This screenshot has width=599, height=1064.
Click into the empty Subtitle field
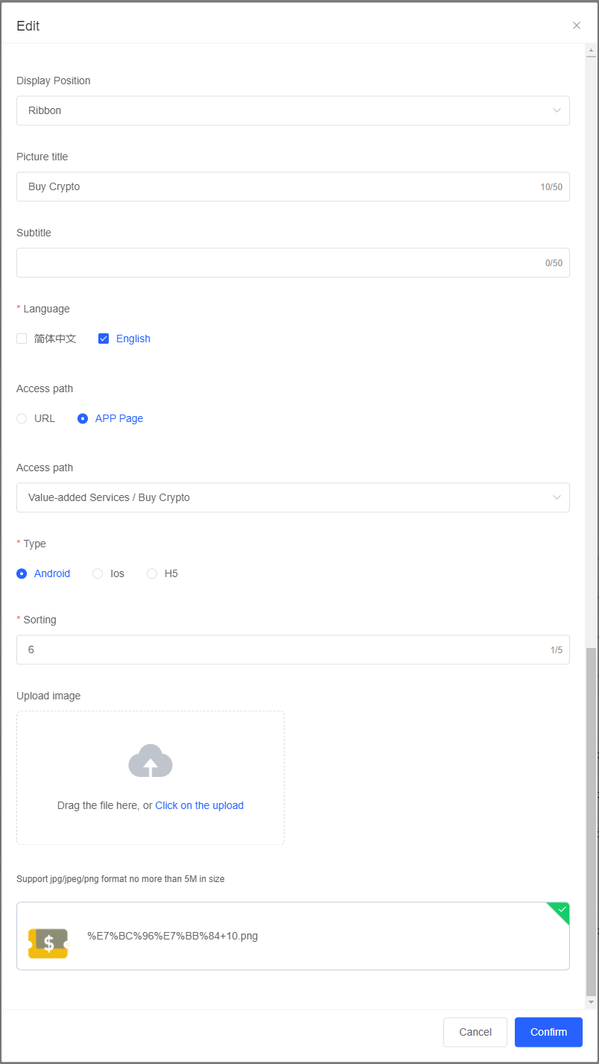(x=276, y=262)
